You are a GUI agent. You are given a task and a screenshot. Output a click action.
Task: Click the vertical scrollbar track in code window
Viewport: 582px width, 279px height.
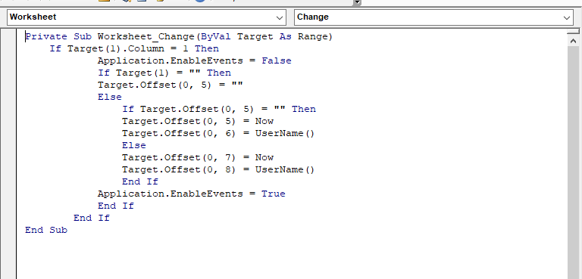click(x=573, y=163)
